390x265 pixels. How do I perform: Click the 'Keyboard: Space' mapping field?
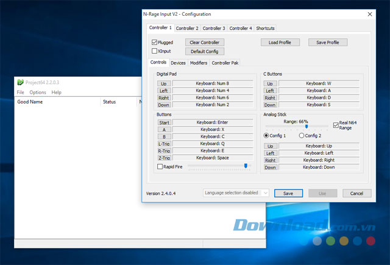213,158
